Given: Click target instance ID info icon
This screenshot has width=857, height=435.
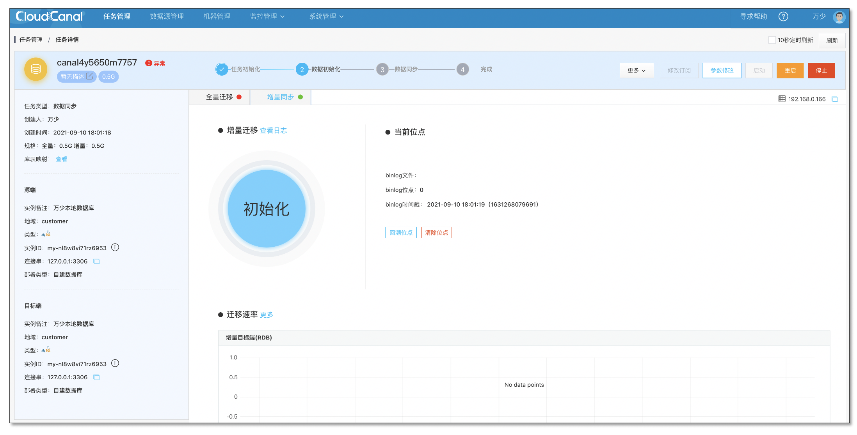Looking at the screenshot, I should (x=115, y=363).
